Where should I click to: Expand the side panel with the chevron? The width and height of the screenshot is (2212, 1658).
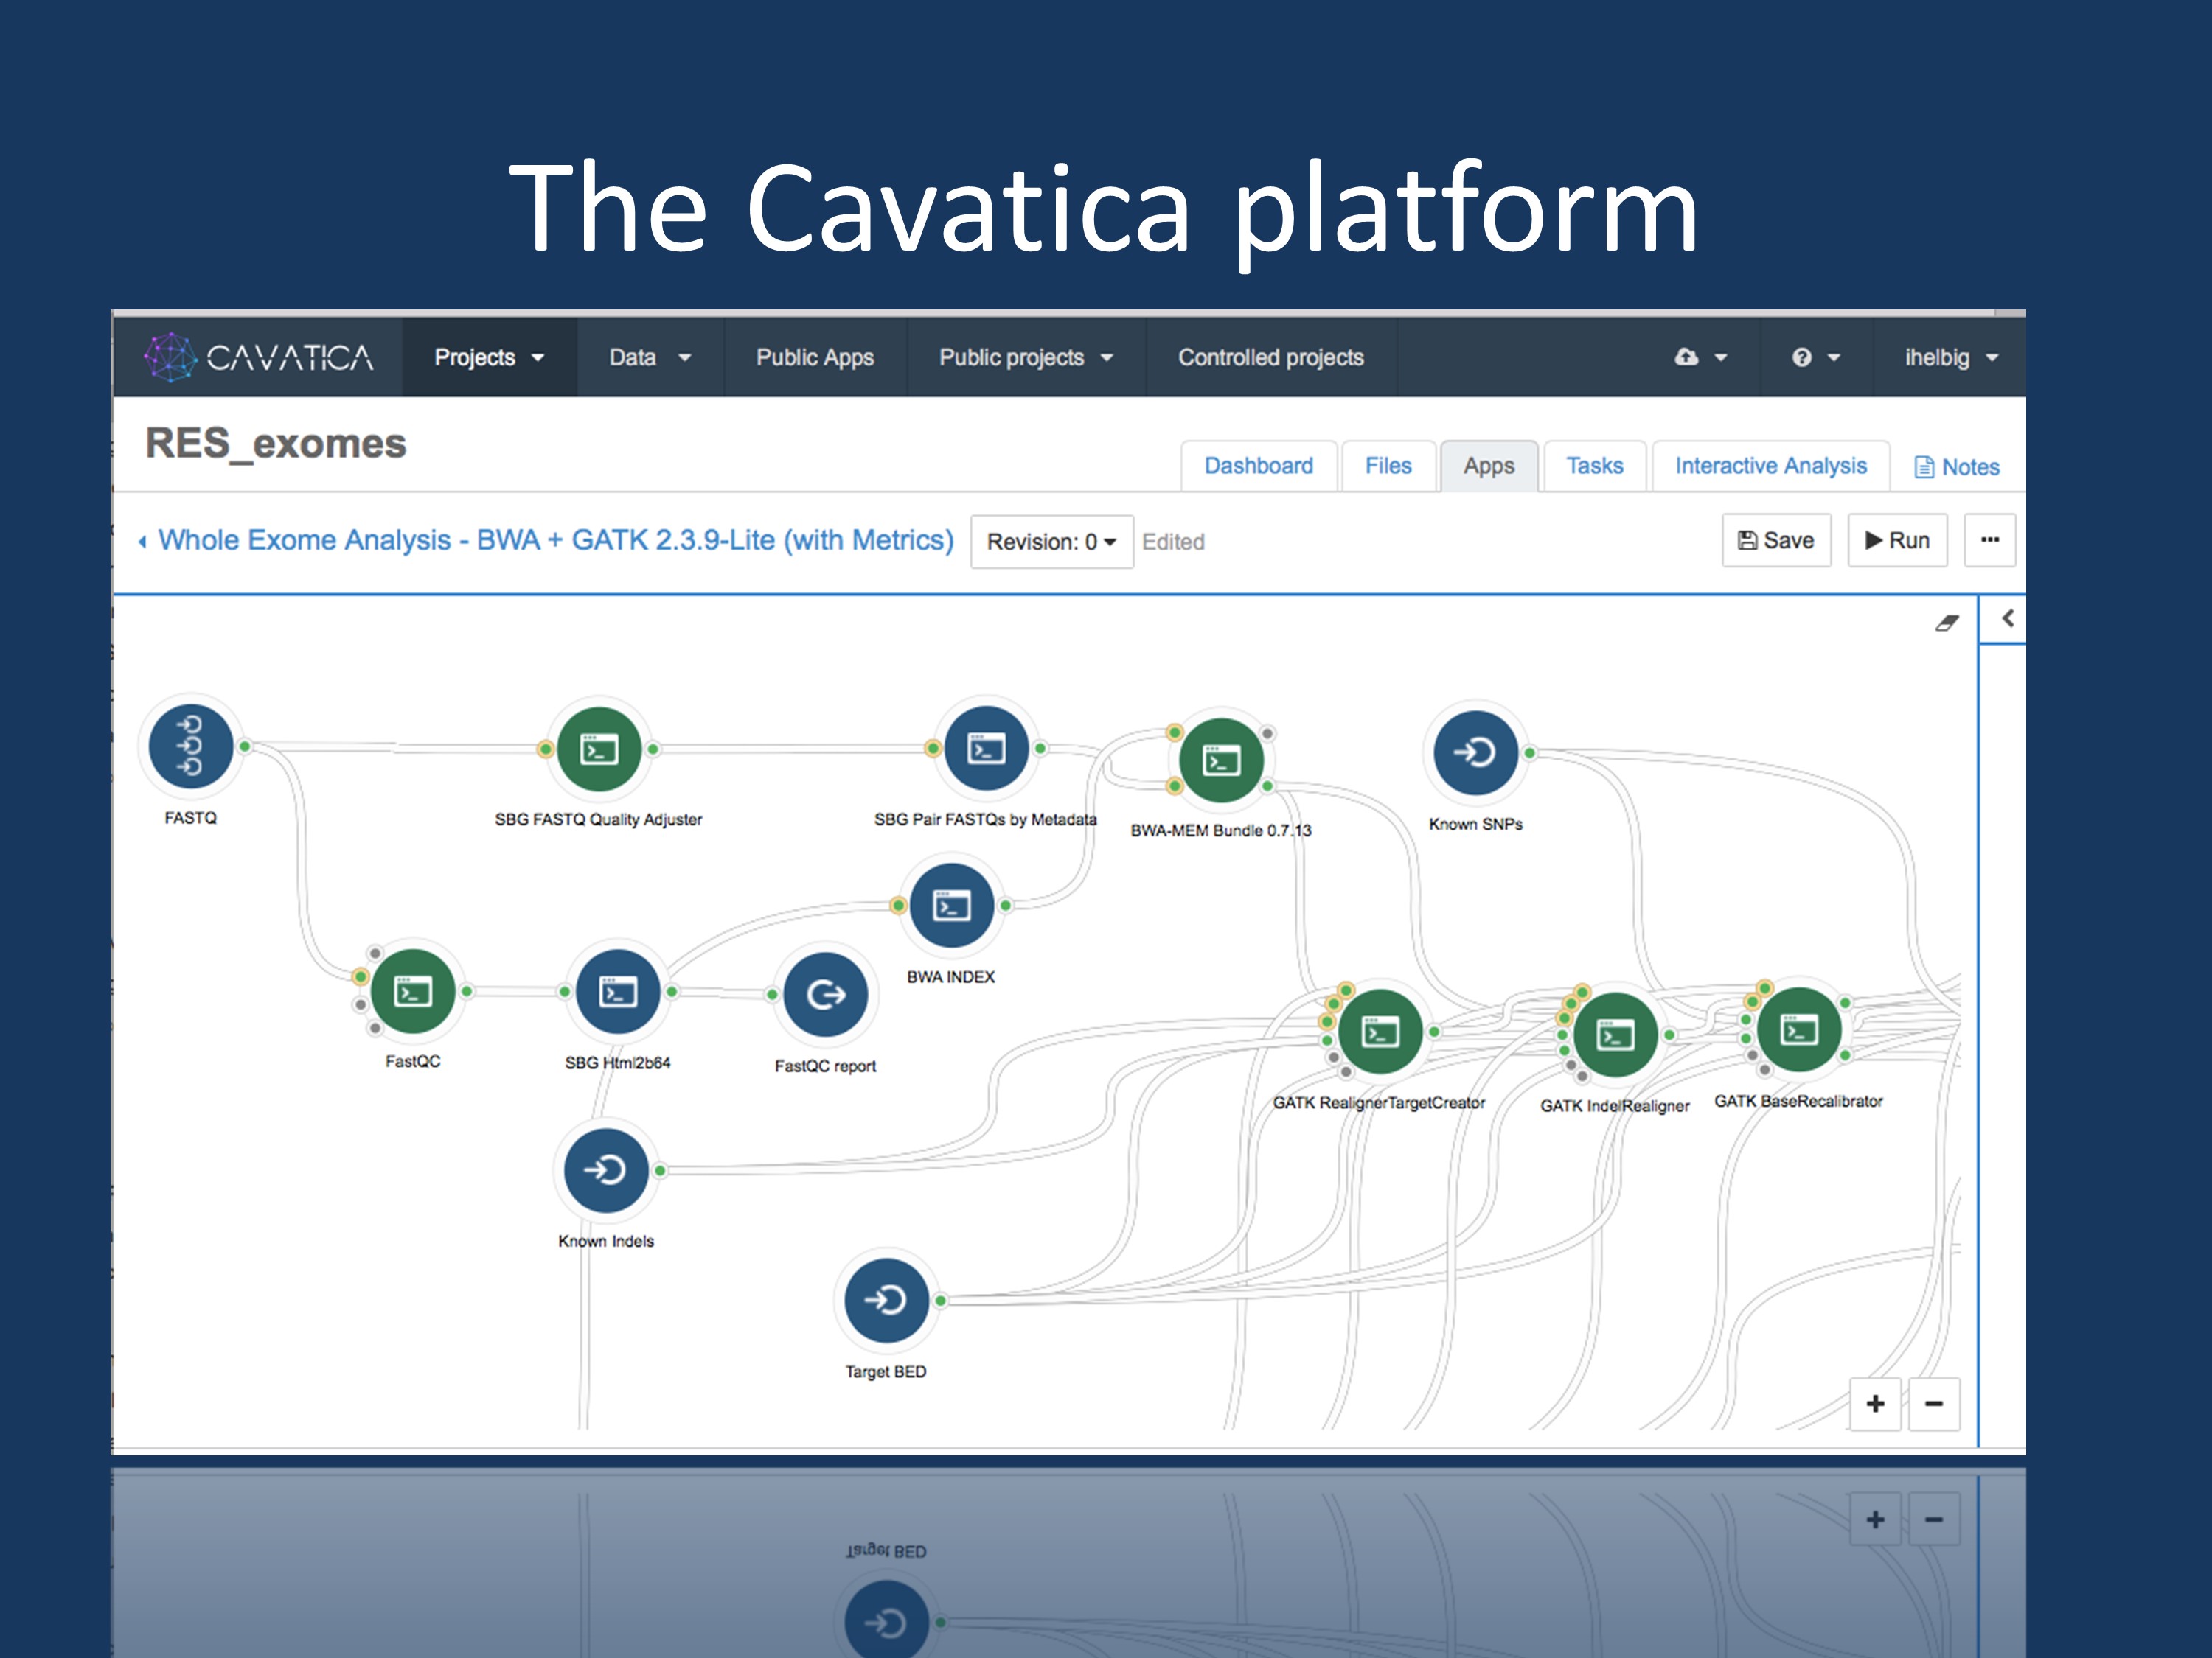2007,619
